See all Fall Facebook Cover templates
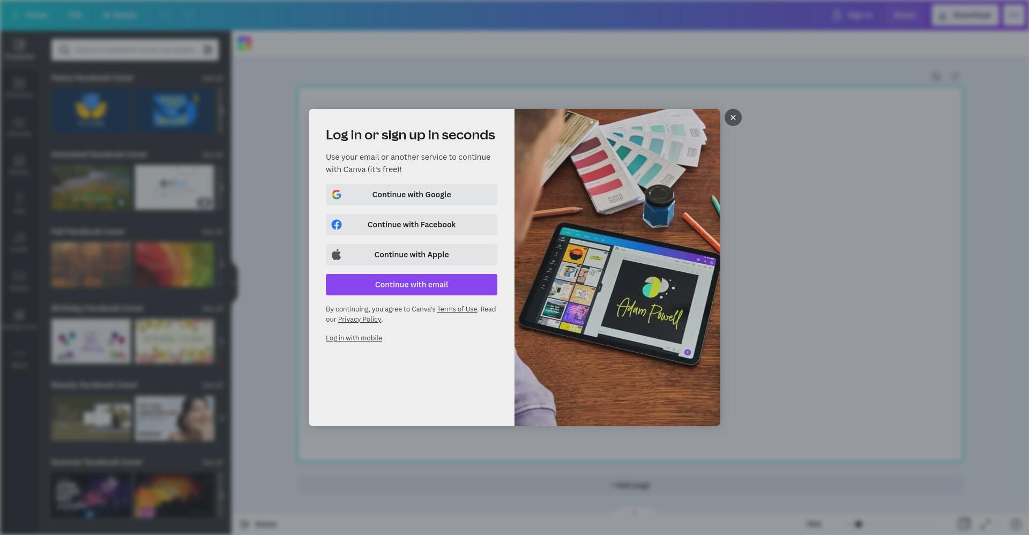This screenshot has height=535, width=1029. point(212,232)
